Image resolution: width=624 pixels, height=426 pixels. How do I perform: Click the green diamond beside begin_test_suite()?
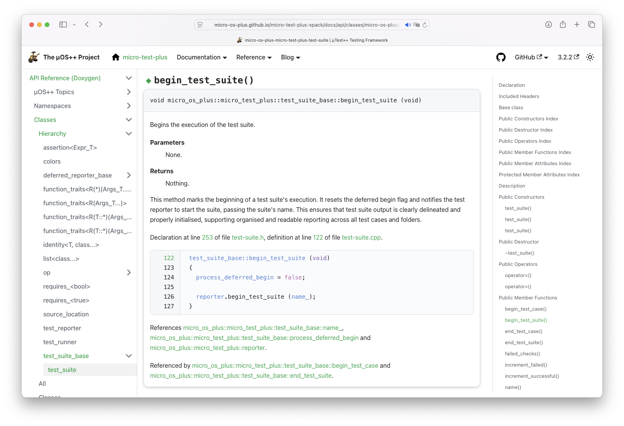click(x=148, y=81)
